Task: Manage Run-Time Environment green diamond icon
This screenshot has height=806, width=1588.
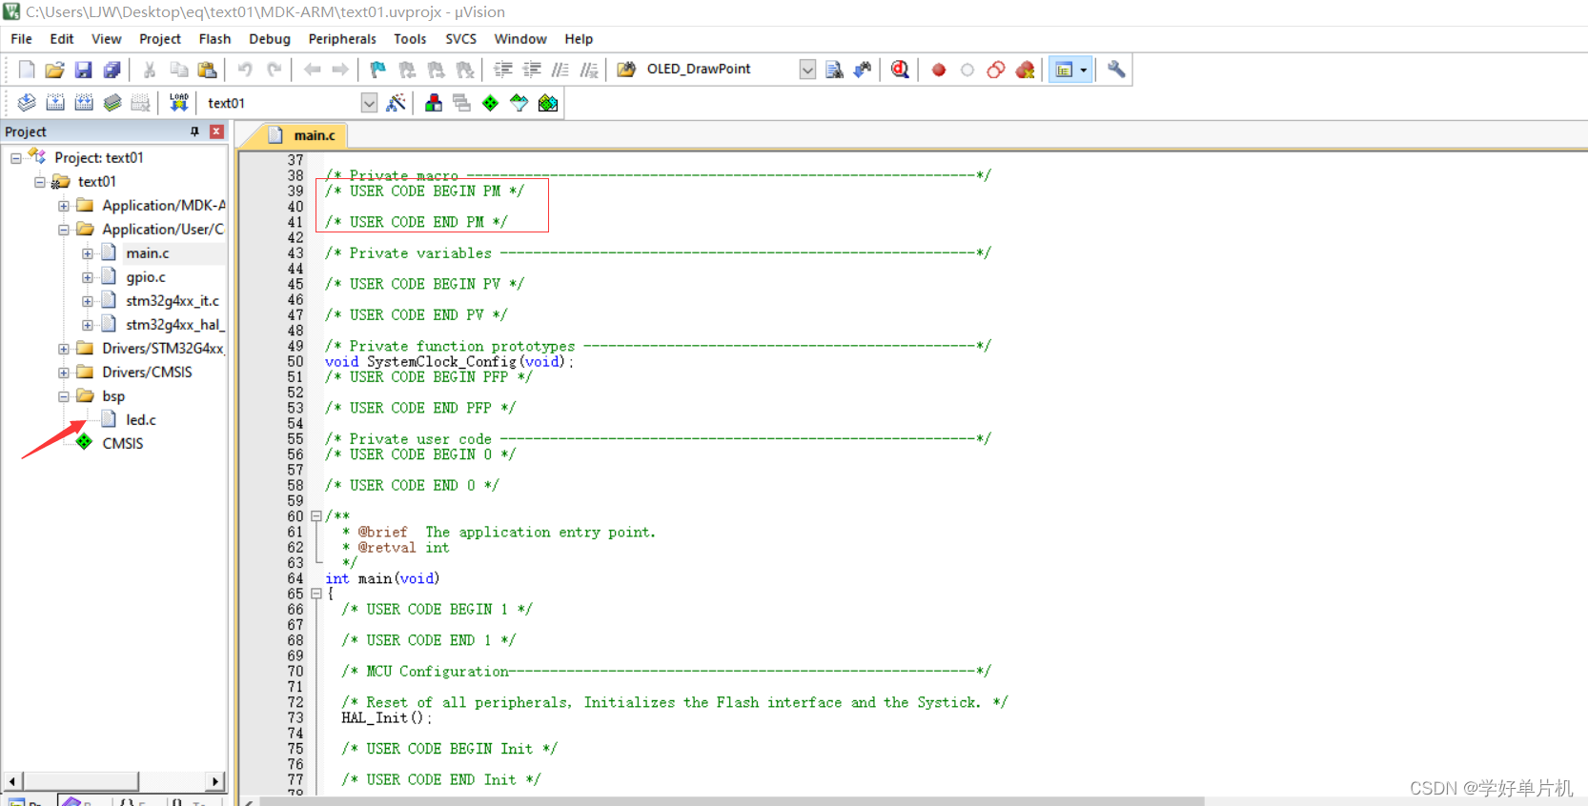Action: 490,103
